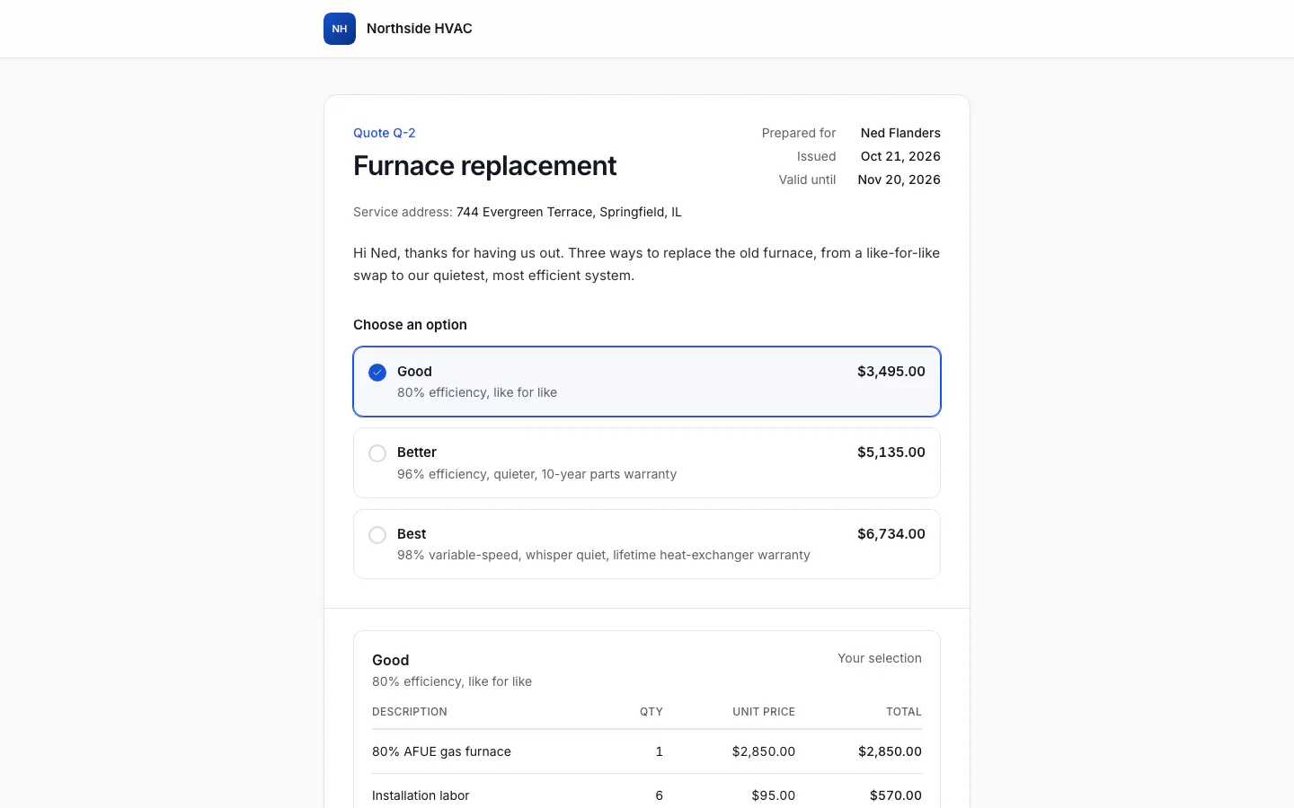
Task: Click the quantity 6 for Installation labor
Action: pos(660,795)
